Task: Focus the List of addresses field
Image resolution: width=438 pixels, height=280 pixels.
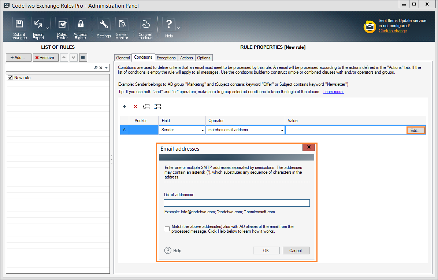Action: point(237,203)
